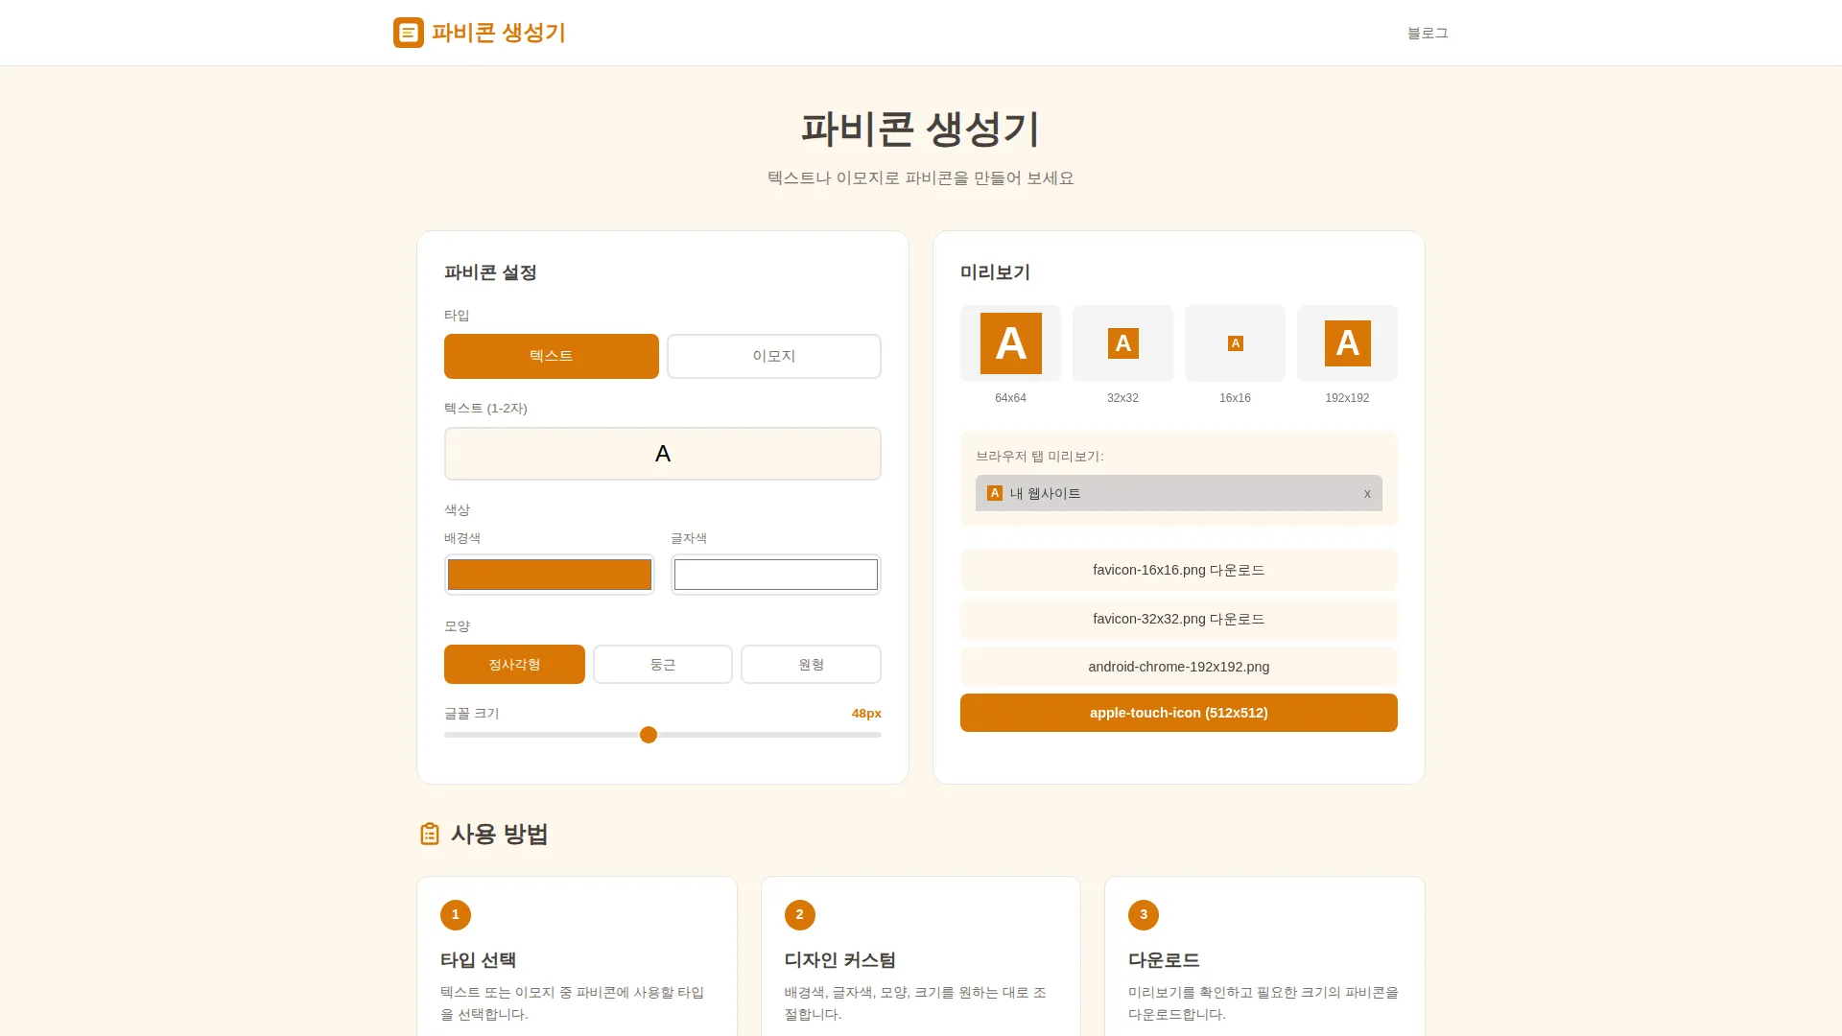Adjust the 글꼴 크기 slider

[649, 734]
